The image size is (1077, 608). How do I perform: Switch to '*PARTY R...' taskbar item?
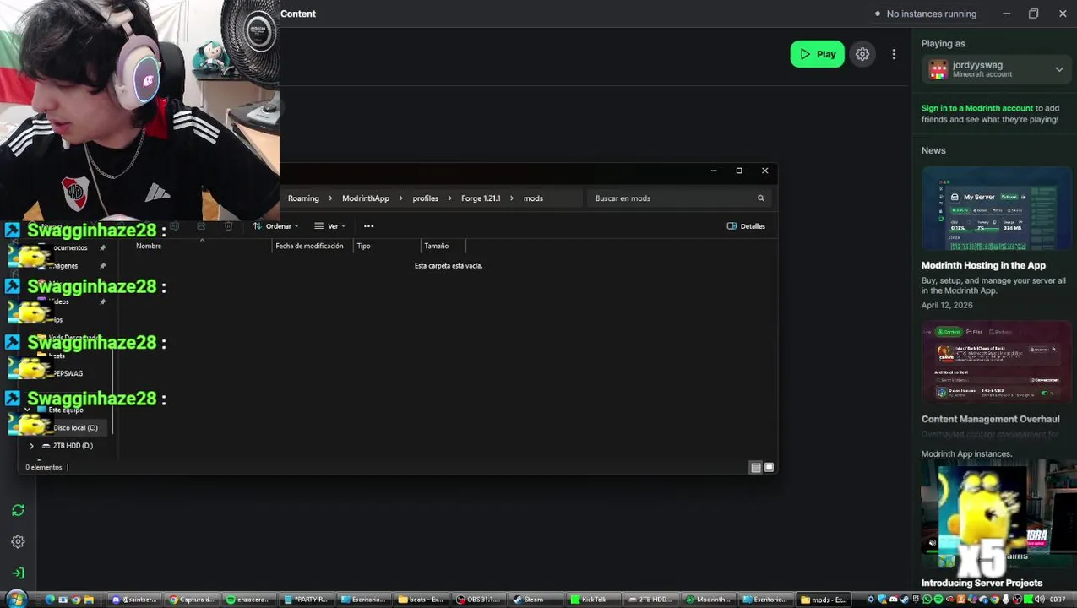[307, 600]
